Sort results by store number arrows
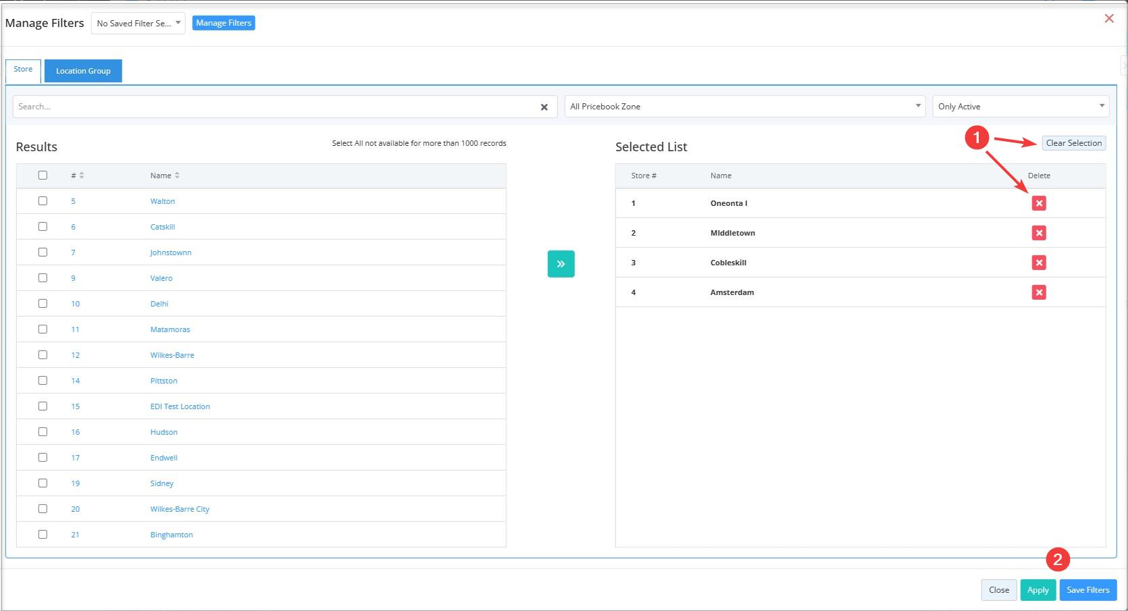This screenshot has width=1128, height=611. tap(82, 176)
